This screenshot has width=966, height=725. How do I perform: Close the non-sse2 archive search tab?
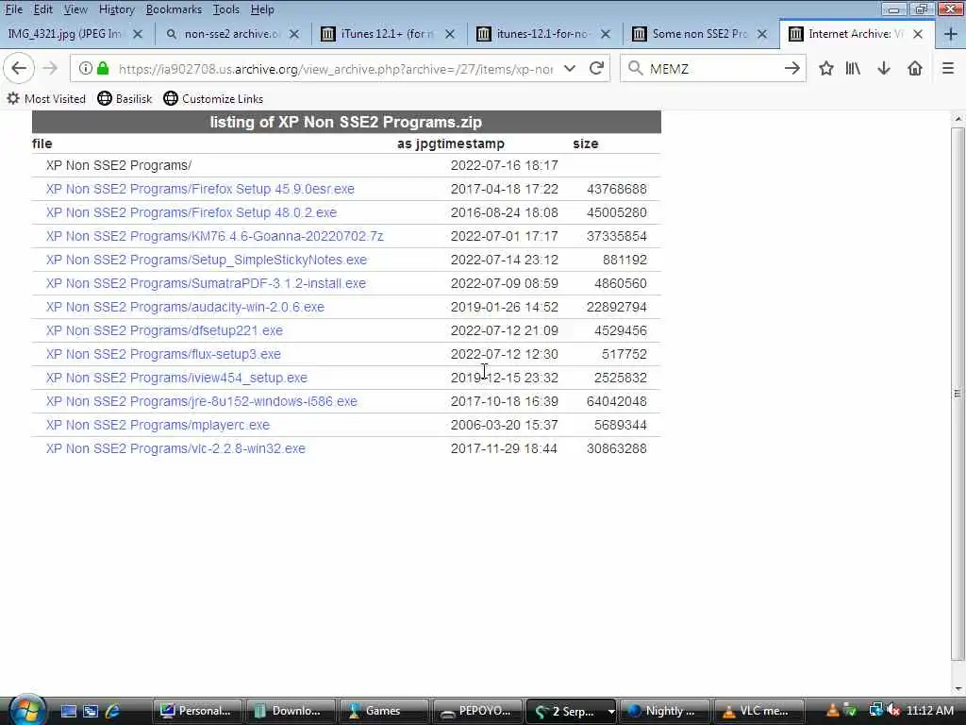tap(294, 34)
